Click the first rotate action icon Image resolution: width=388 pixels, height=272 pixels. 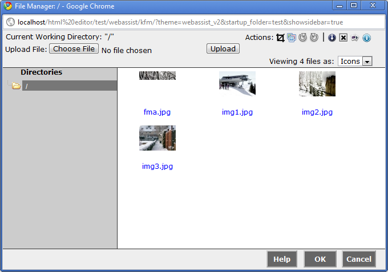point(302,38)
